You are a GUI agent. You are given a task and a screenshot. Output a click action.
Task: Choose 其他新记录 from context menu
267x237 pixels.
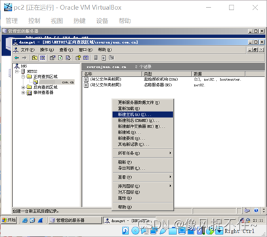[x=143, y=144]
